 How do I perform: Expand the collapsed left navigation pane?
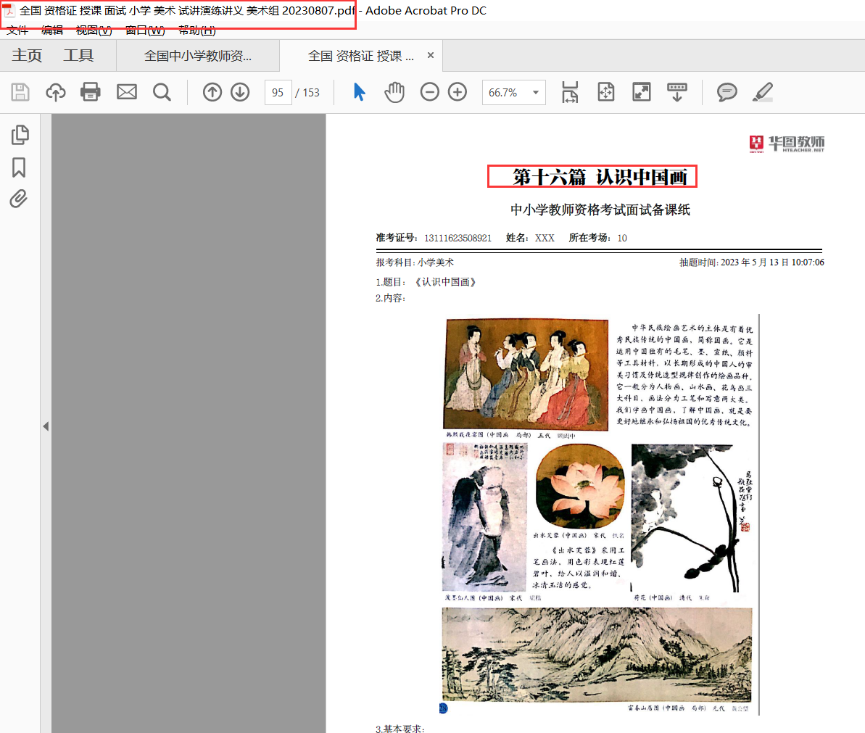46,426
